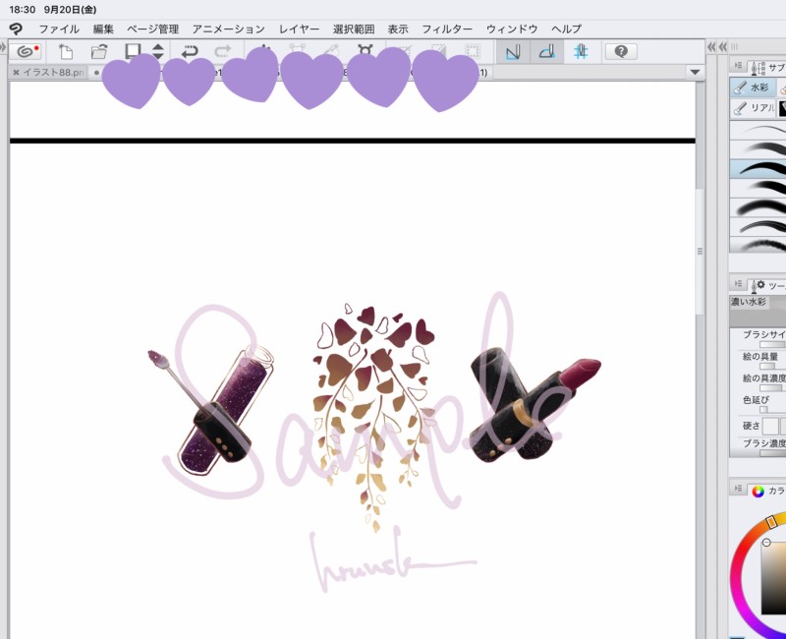Redo the undone action
Viewport: 786px width, 639px height.
pyautogui.click(x=223, y=52)
